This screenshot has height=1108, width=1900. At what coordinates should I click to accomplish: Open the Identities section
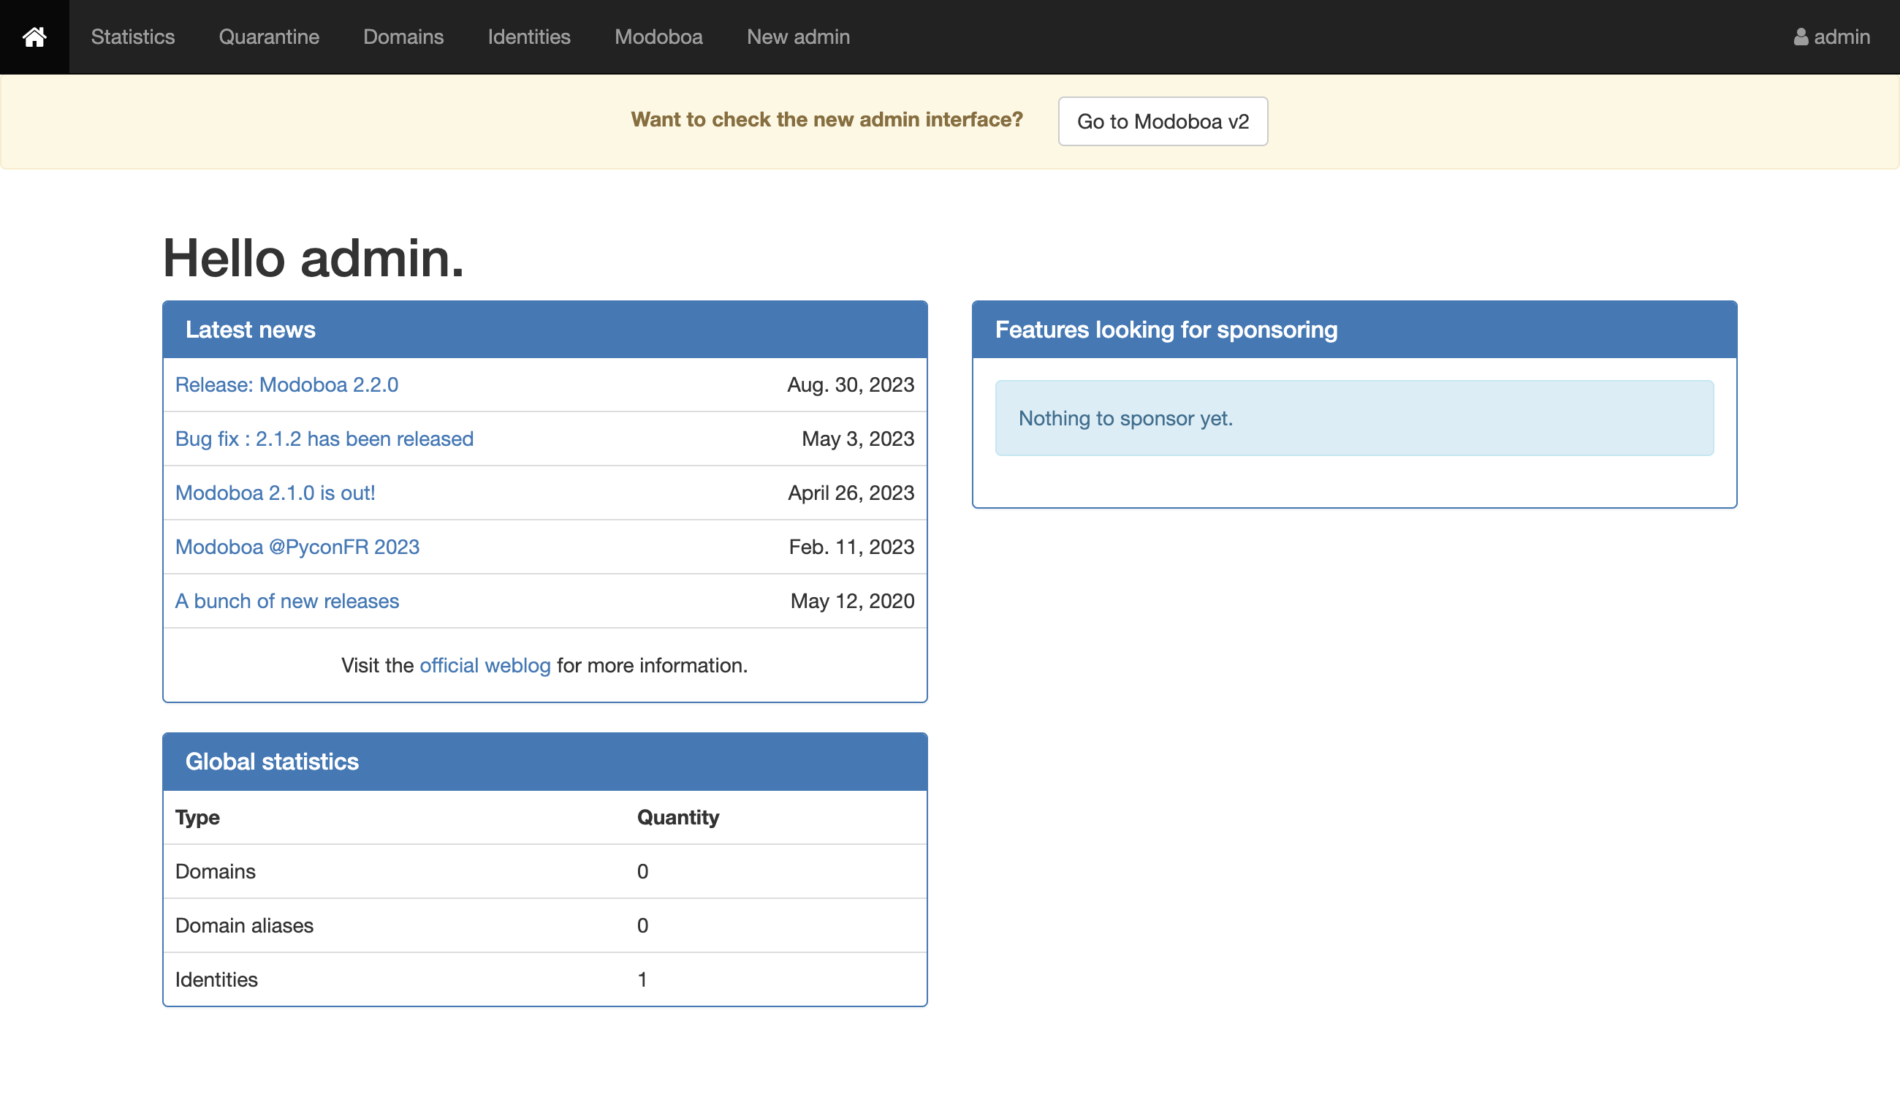tap(529, 37)
